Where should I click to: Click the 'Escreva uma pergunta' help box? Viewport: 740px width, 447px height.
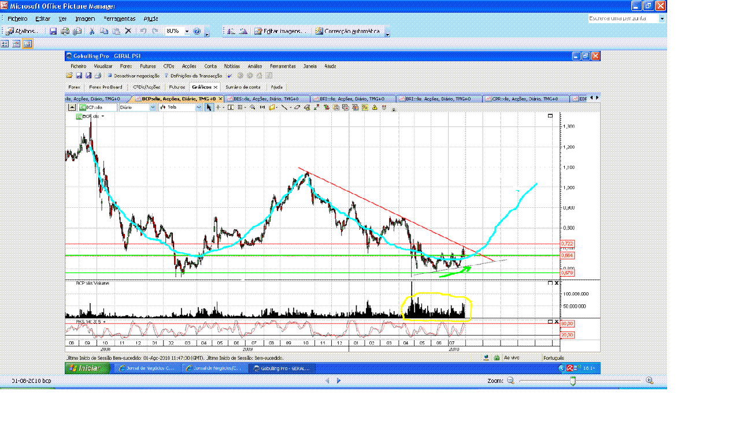pyautogui.click(x=623, y=18)
